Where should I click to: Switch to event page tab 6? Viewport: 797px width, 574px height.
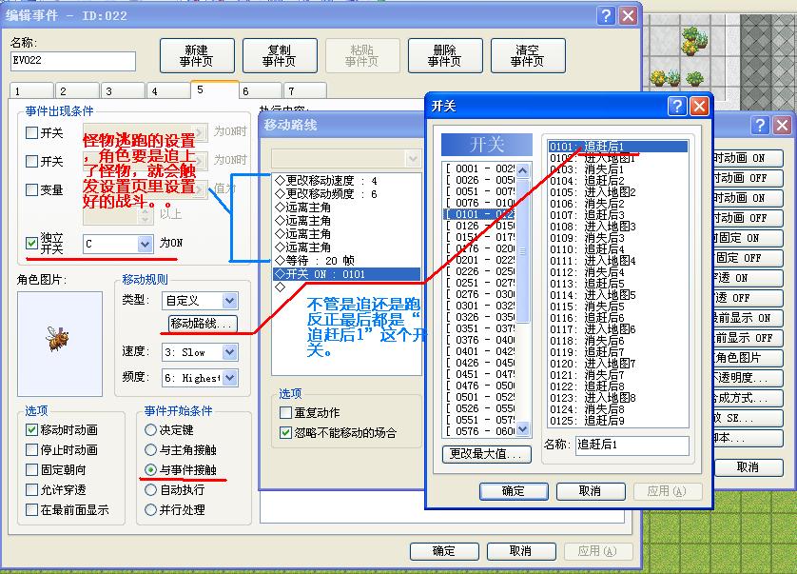tap(261, 91)
